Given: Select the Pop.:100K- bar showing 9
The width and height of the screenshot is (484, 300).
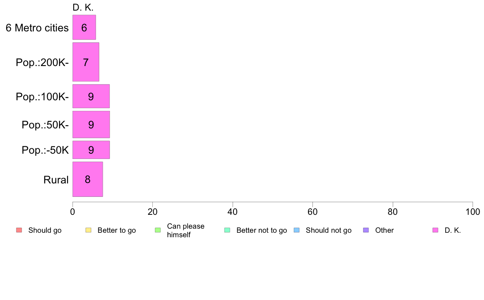Looking at the screenshot, I should click(x=91, y=96).
